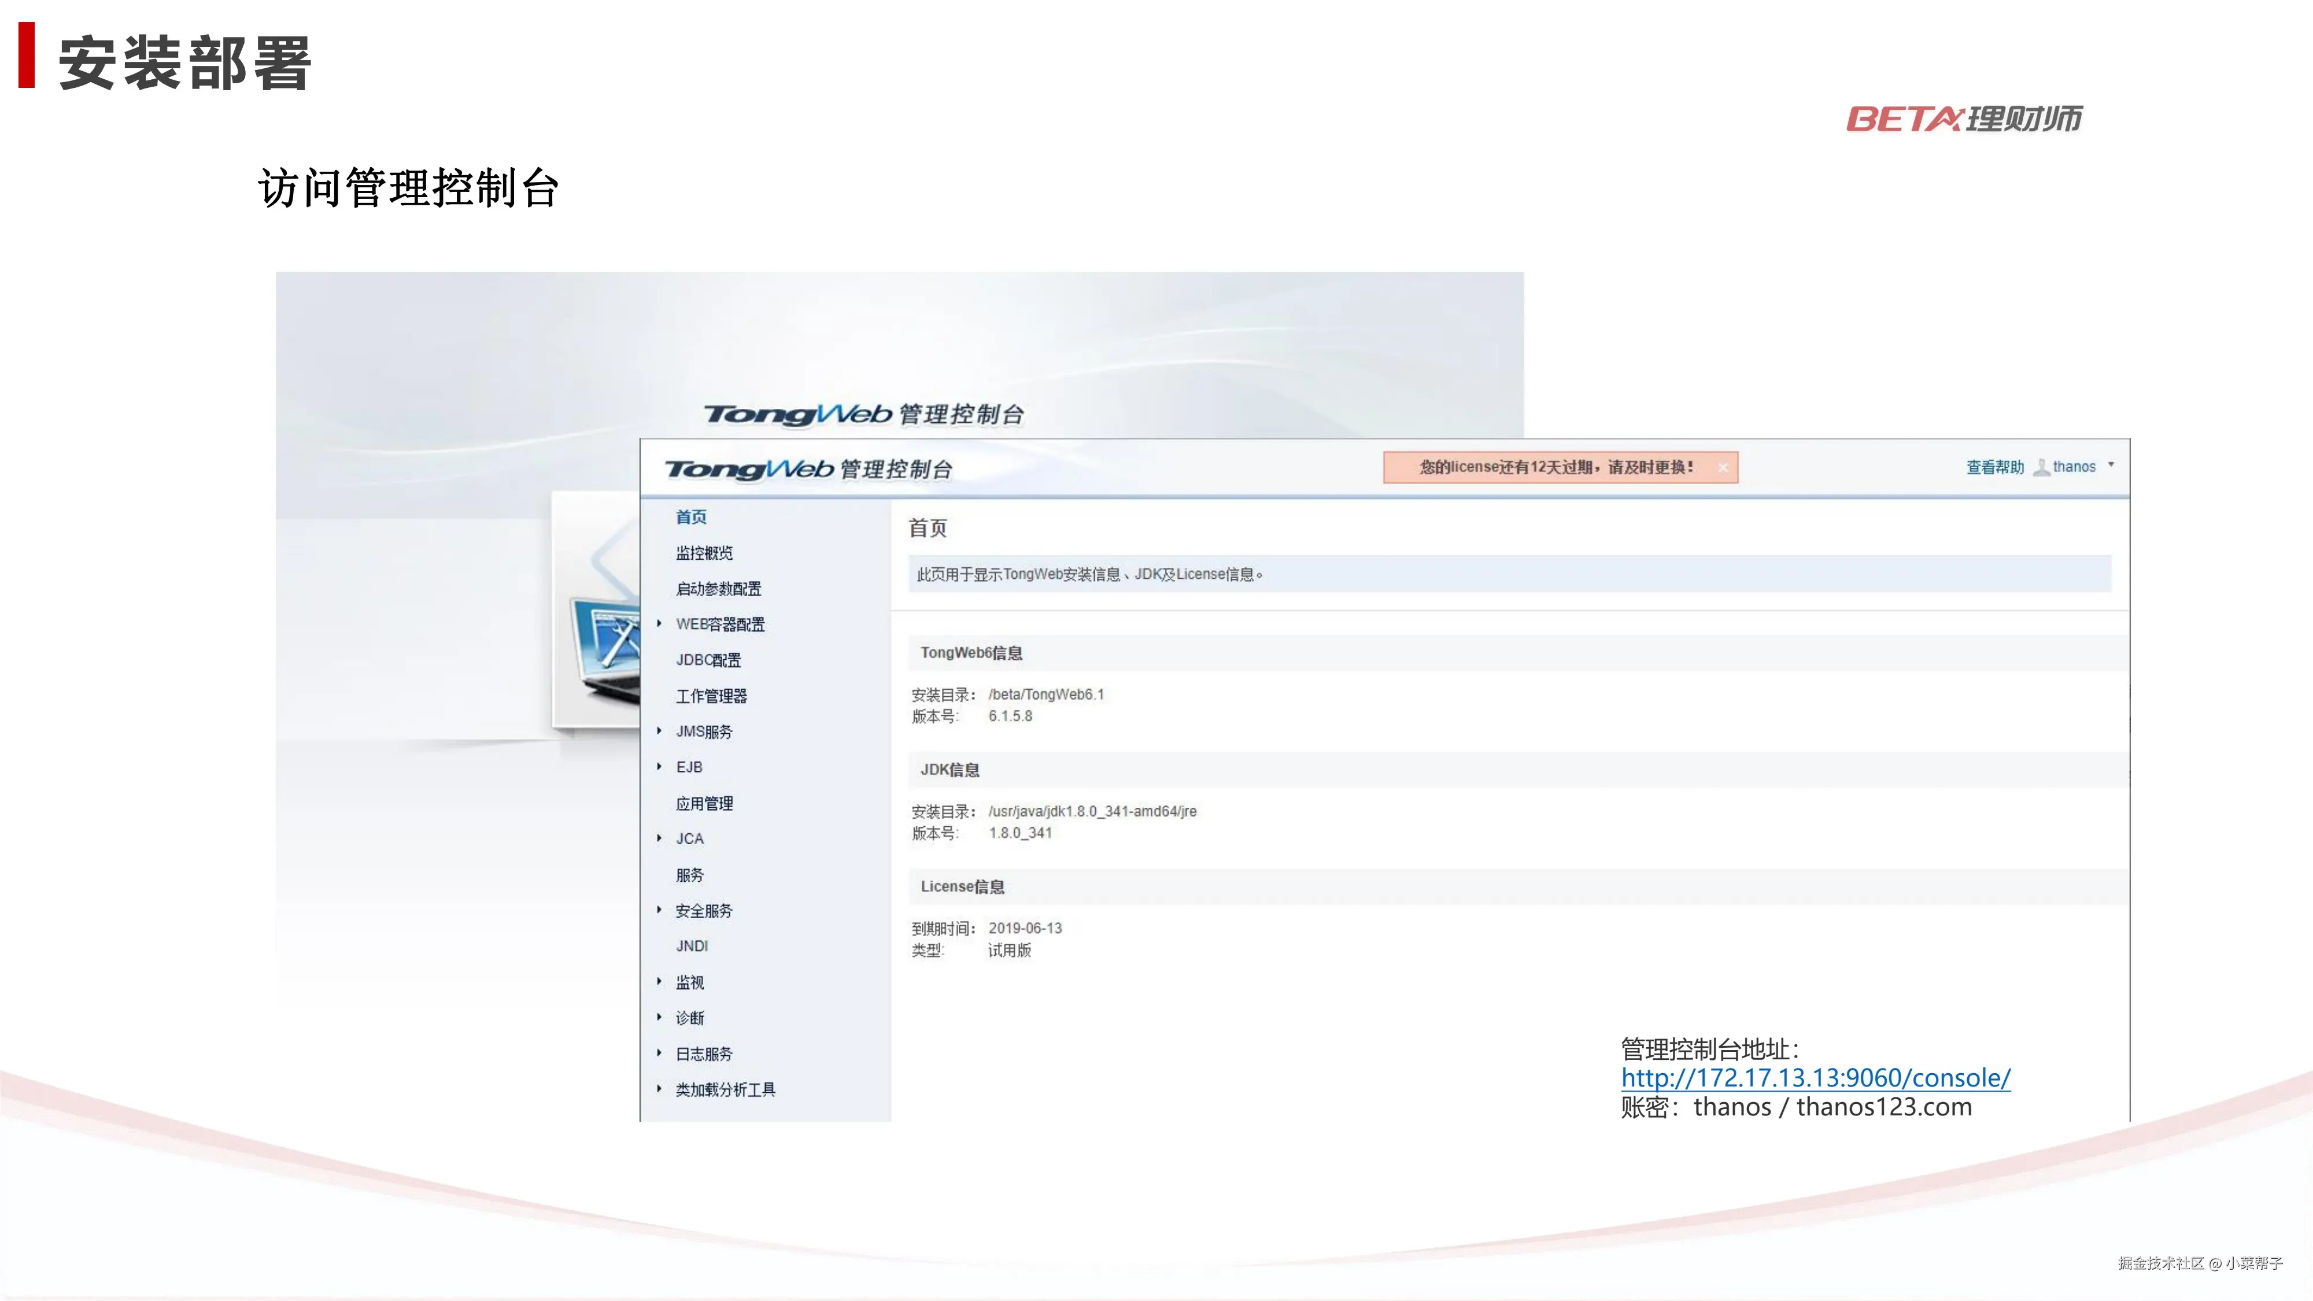Expand the JMS服务 menu arrow
The image size is (2313, 1301).
pos(659,731)
